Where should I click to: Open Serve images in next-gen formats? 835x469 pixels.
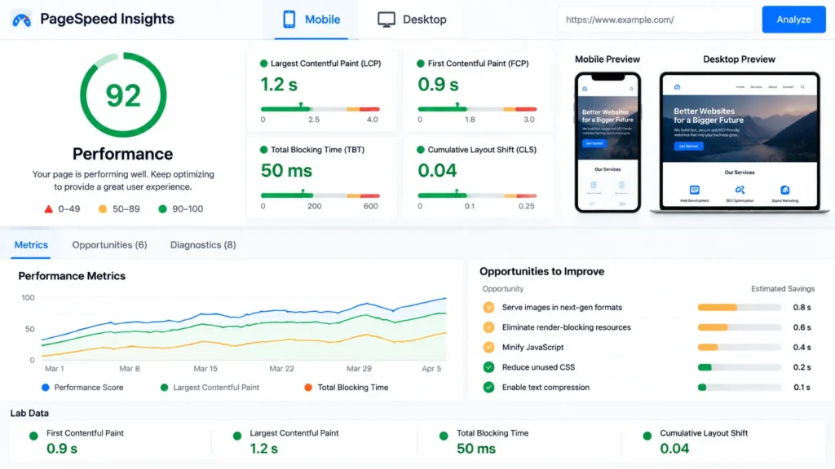point(562,307)
